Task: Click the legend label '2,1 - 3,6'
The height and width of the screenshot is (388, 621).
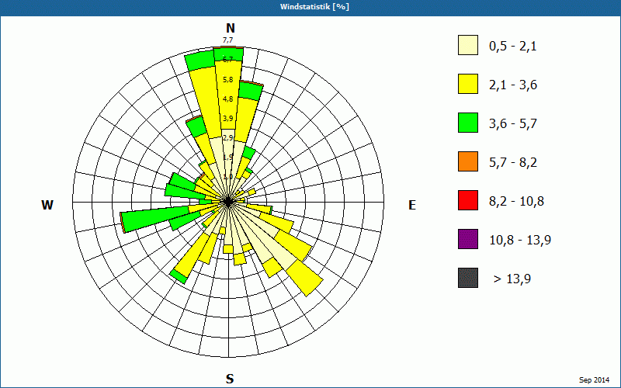Action: (513, 85)
